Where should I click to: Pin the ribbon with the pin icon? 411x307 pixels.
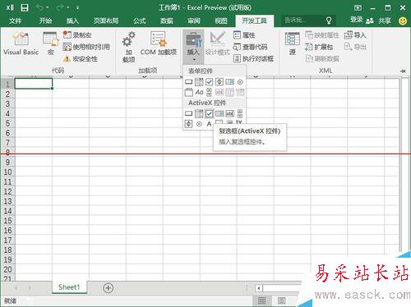(x=403, y=71)
